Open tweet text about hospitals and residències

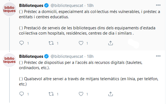[87, 30]
